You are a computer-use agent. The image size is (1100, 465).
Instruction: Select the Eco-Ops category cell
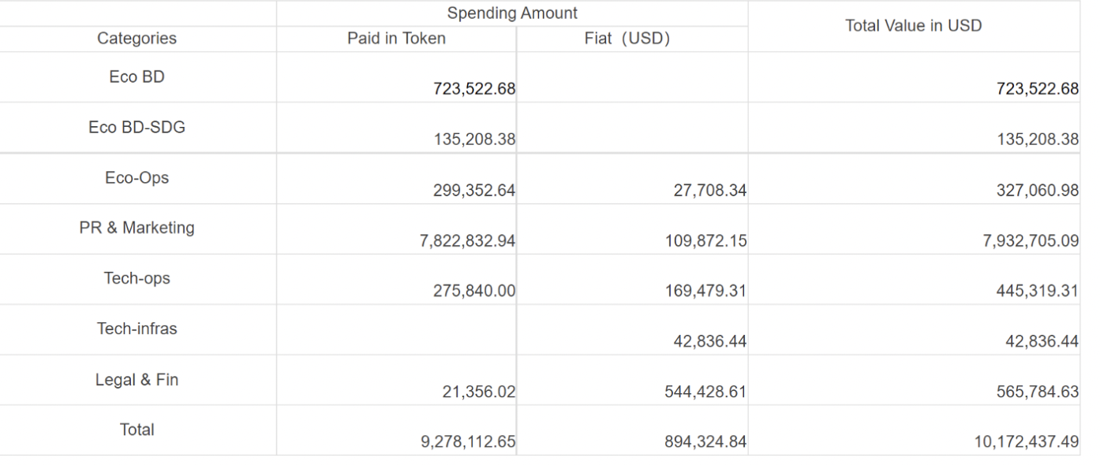pos(137,178)
